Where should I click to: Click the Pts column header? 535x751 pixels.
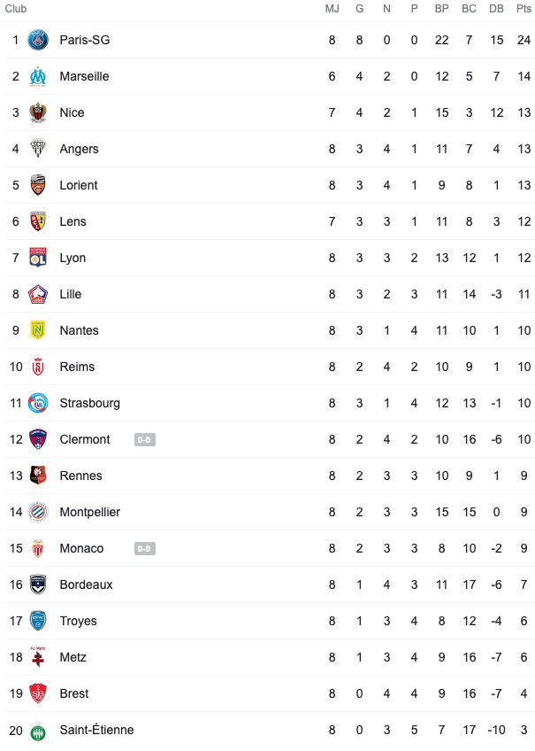point(524,9)
